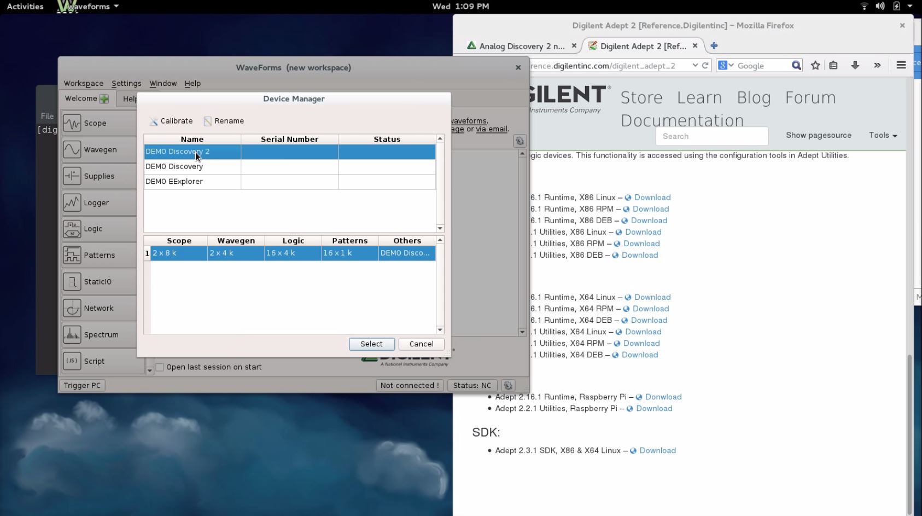
Task: Open the Scope instrument in WaveForms
Action: [x=98, y=123]
